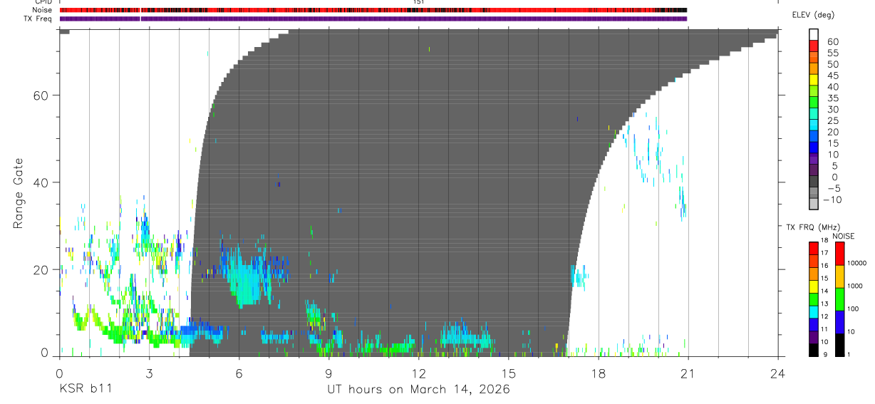Image resolution: width=875 pixels, height=404 pixels.
Task: Click the cyan echo patch near hour 17.5, gate 18
Action: tap(579, 276)
